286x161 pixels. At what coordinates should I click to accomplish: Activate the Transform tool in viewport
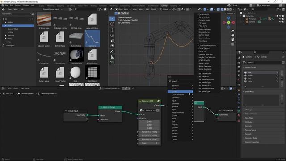[x=112, y=46]
